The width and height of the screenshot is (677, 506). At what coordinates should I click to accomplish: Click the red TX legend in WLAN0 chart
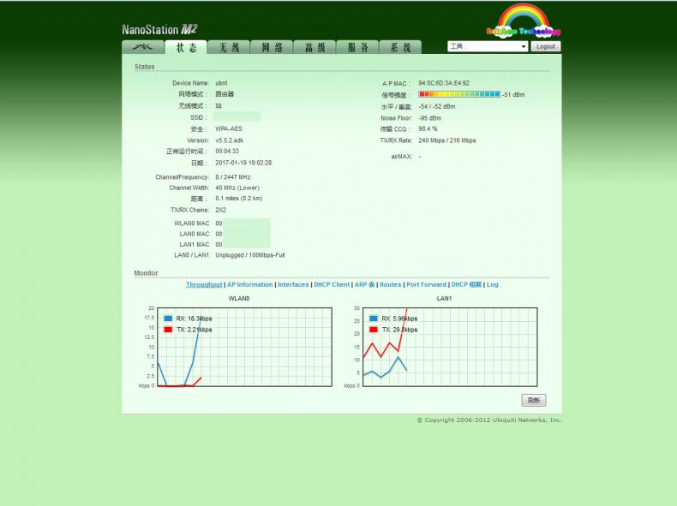(x=168, y=330)
